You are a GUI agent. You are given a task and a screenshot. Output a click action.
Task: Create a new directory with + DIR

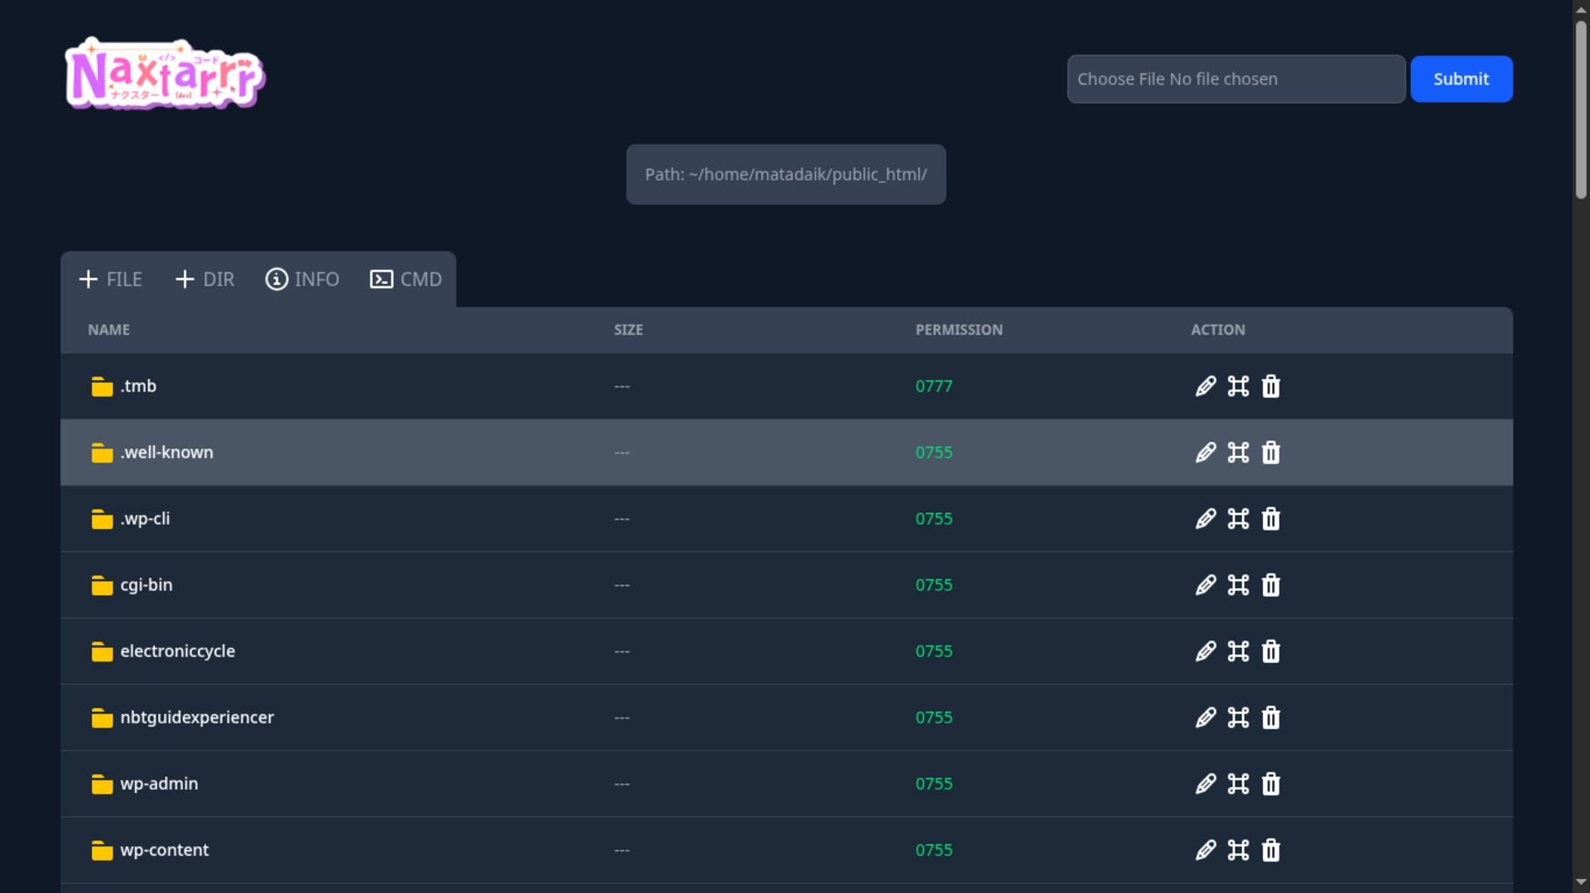point(205,280)
